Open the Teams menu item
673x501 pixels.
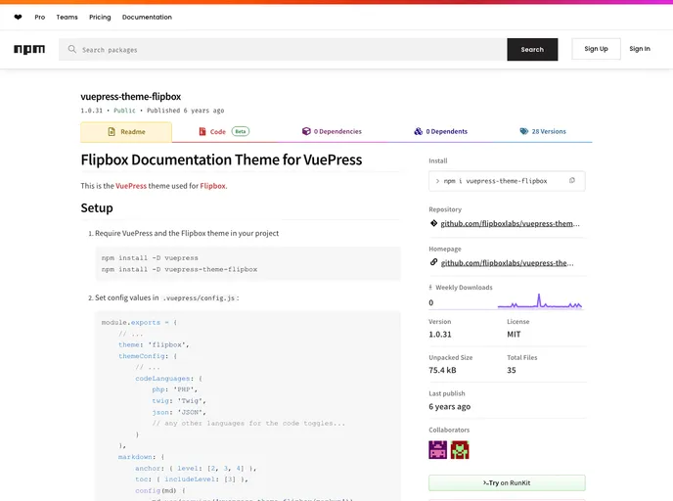(67, 18)
